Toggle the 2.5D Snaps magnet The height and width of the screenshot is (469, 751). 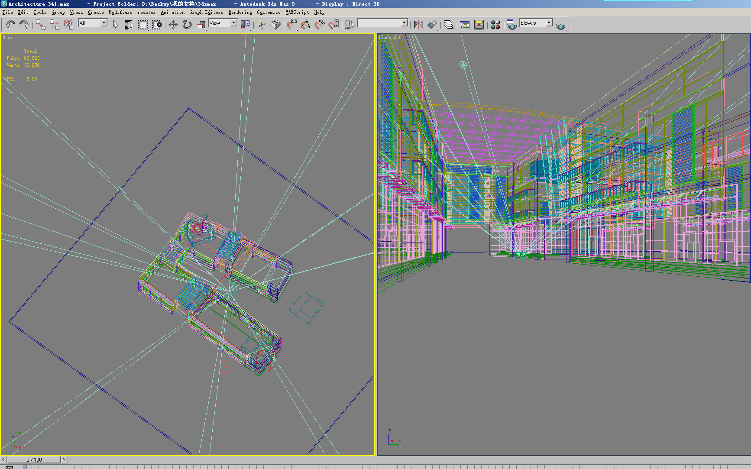tap(292, 25)
